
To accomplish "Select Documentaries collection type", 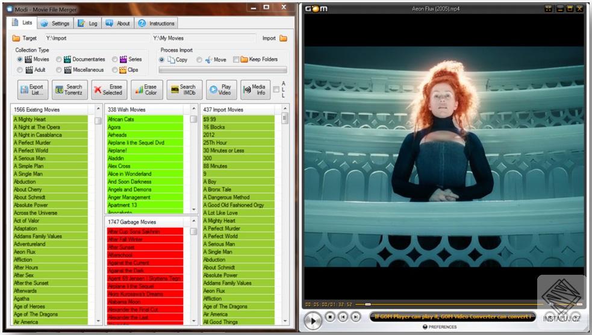I will 58,59.
